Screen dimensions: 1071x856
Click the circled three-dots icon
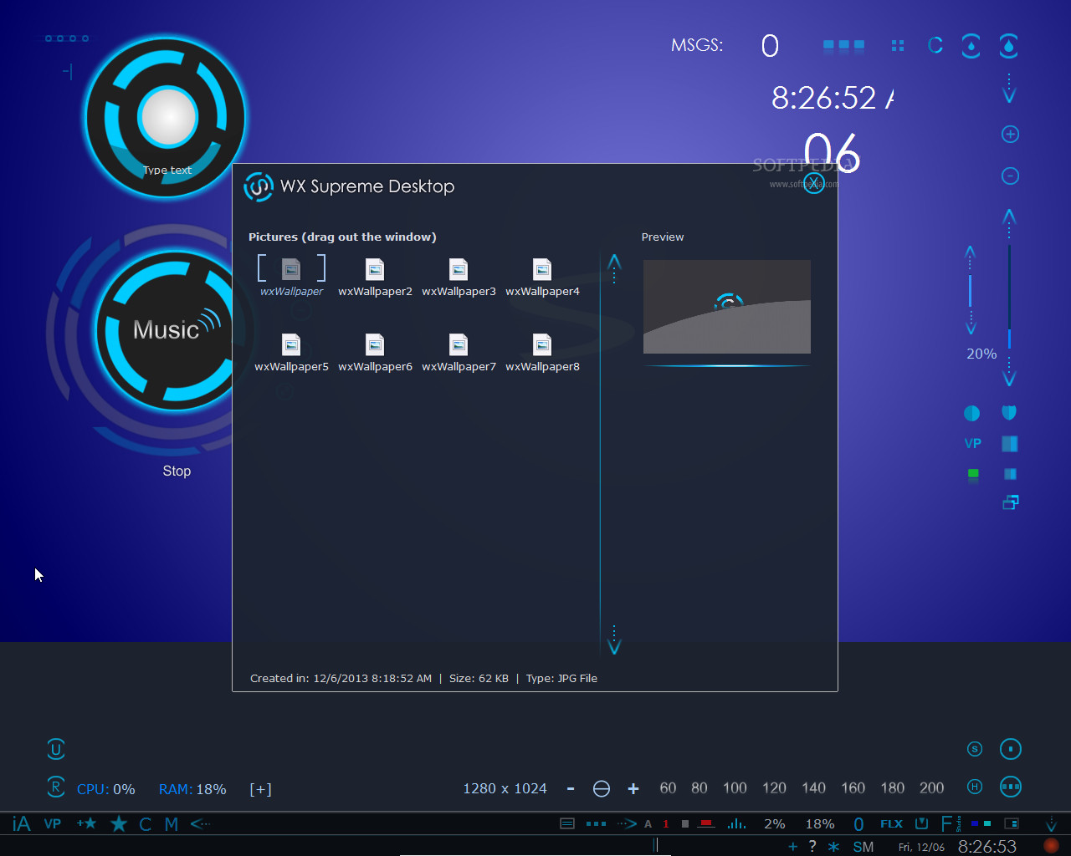pyautogui.click(x=1011, y=787)
